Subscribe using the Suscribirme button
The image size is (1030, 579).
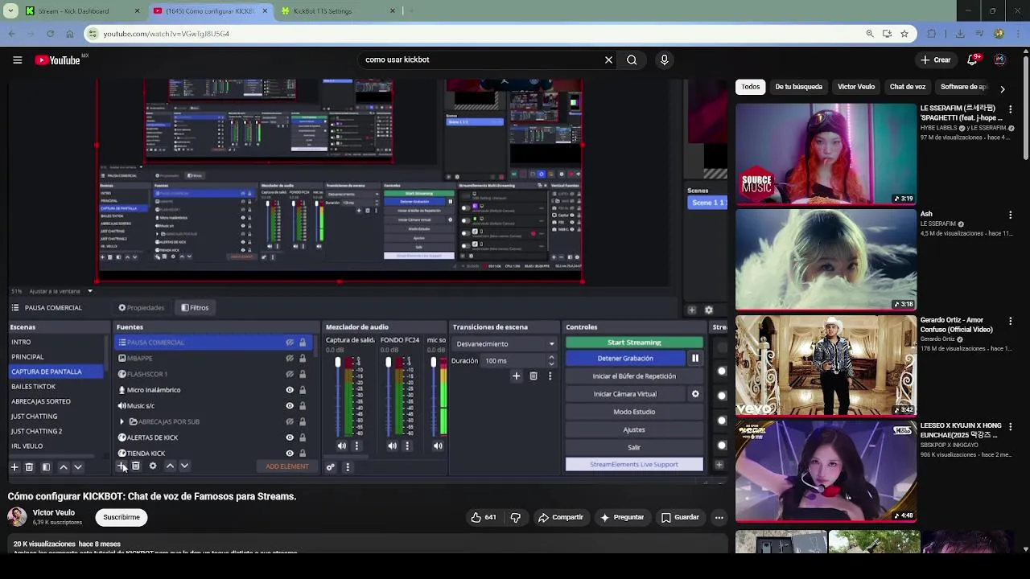click(x=122, y=517)
